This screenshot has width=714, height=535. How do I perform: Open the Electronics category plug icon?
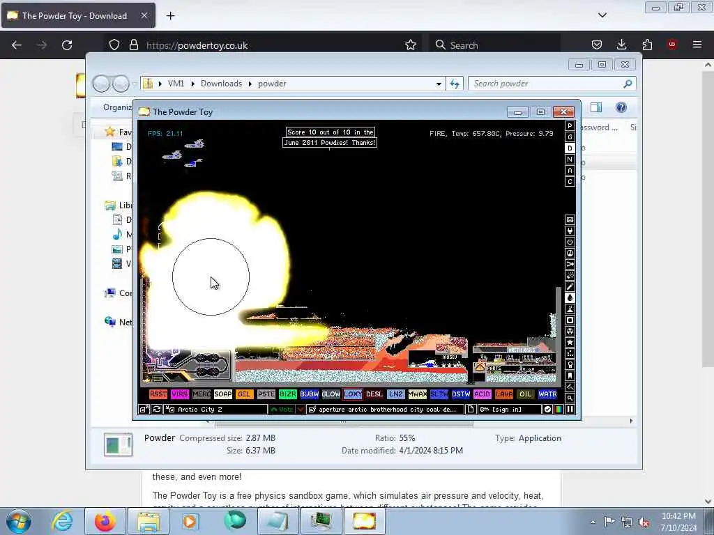pyautogui.click(x=570, y=231)
